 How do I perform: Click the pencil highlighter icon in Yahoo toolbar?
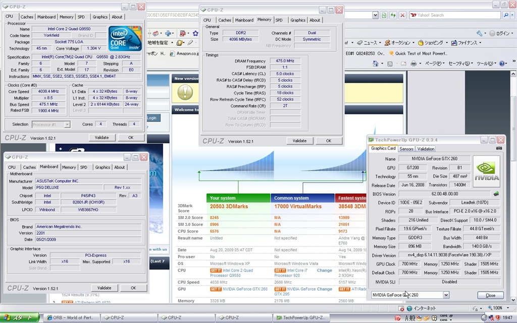190,43
